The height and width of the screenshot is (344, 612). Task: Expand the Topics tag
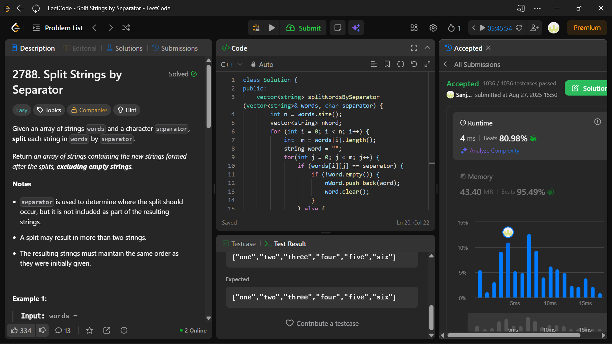[49, 110]
